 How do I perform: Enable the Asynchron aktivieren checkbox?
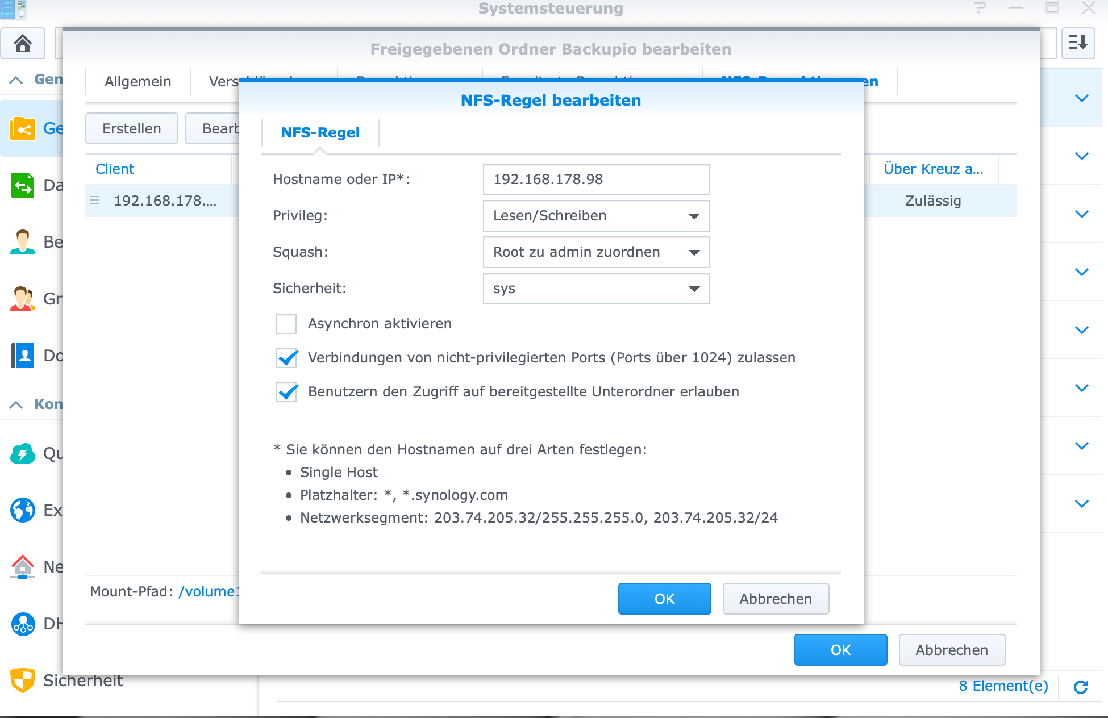(x=286, y=324)
